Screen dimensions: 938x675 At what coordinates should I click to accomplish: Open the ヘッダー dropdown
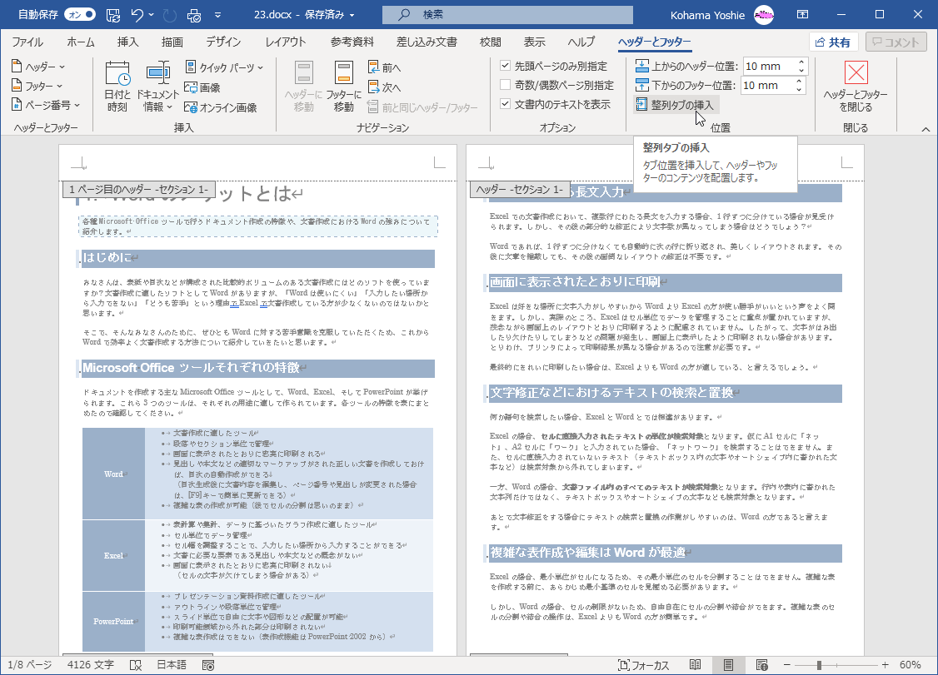click(38, 67)
